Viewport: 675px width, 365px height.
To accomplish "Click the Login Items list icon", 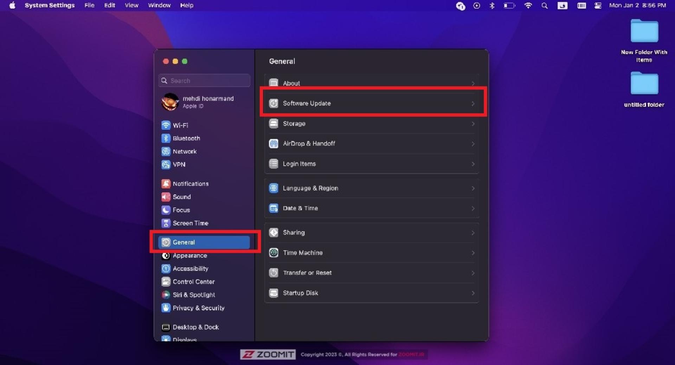I will [274, 164].
